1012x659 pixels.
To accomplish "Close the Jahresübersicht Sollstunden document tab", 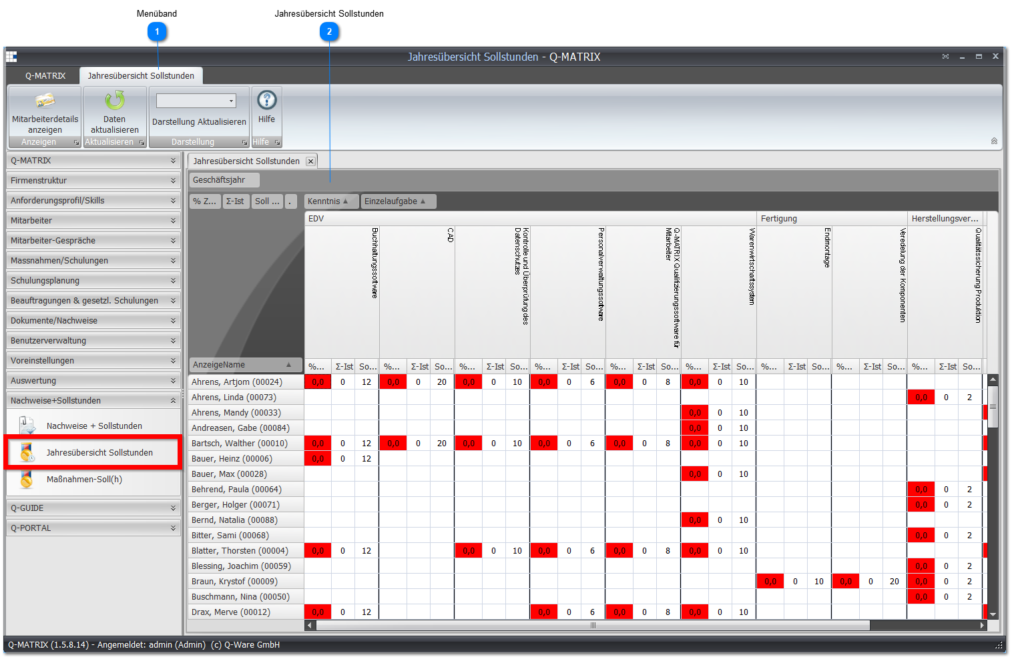I will click(310, 161).
